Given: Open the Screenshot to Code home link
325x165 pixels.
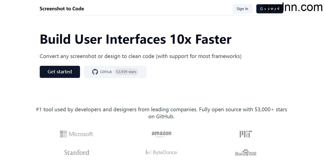Looking at the screenshot, I should click(x=62, y=9).
